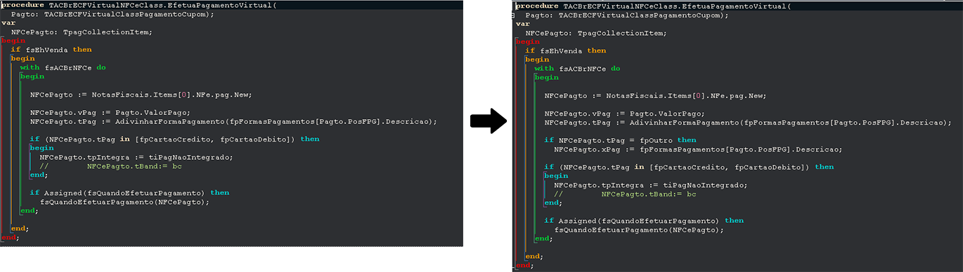Click the final red 'end;' in left panel

coord(11,238)
